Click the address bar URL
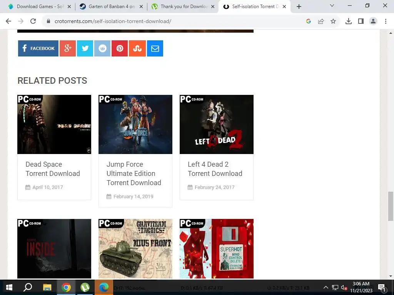Viewport: 394px width, 295px height. pos(113,22)
